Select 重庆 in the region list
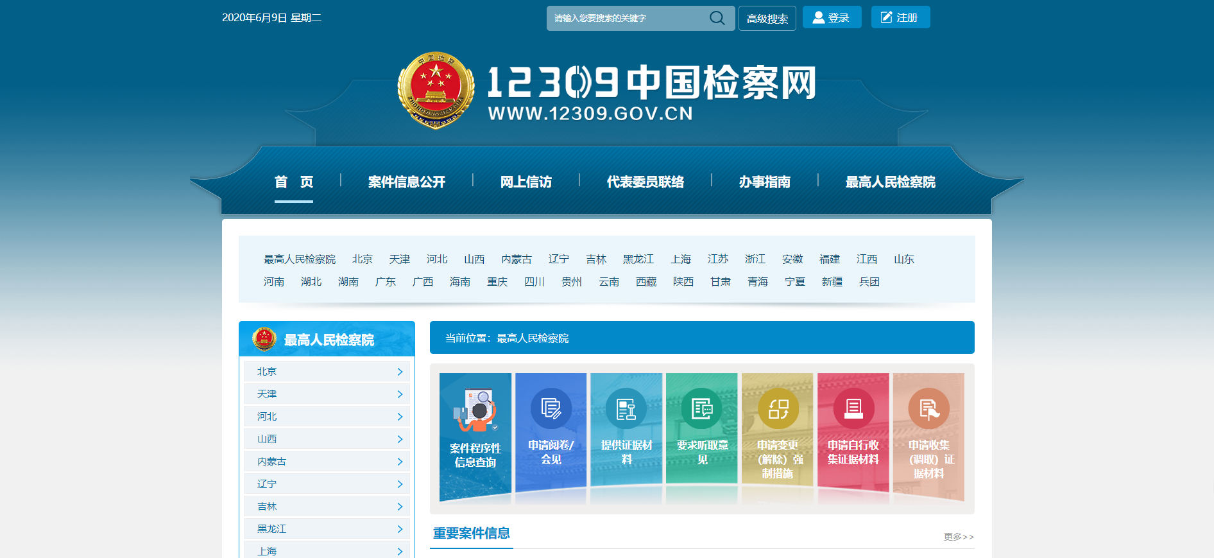 pos(497,282)
